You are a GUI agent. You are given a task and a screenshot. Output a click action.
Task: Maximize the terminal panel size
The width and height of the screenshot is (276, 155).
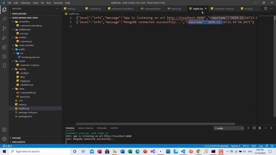coord(266,128)
